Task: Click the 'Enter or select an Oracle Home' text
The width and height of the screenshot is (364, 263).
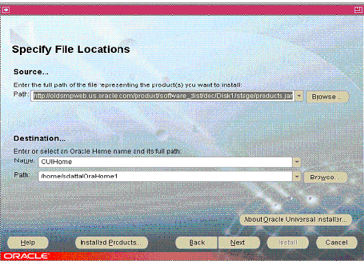Action: click(x=98, y=151)
